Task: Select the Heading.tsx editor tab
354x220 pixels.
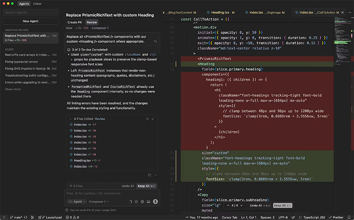Action: 221,13
